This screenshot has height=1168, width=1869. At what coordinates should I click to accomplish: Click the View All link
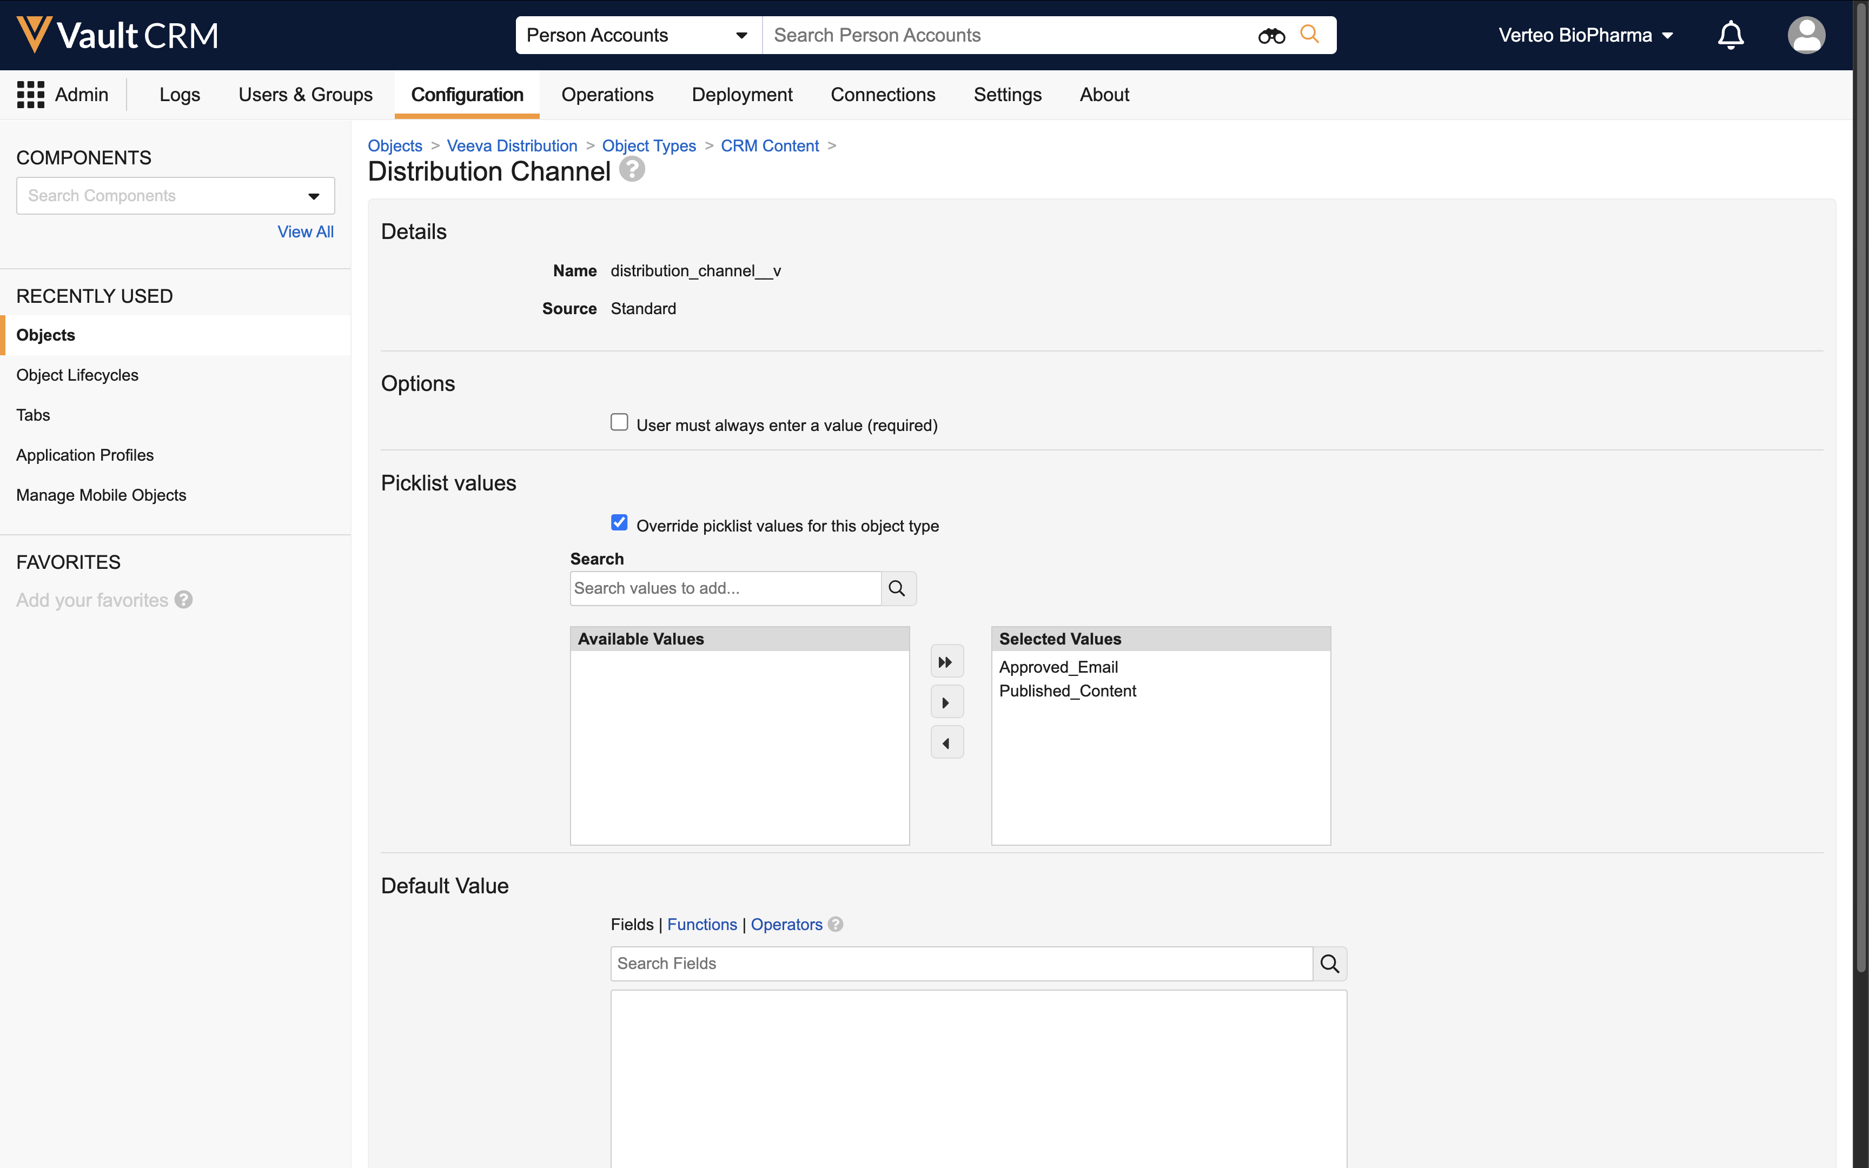(305, 232)
